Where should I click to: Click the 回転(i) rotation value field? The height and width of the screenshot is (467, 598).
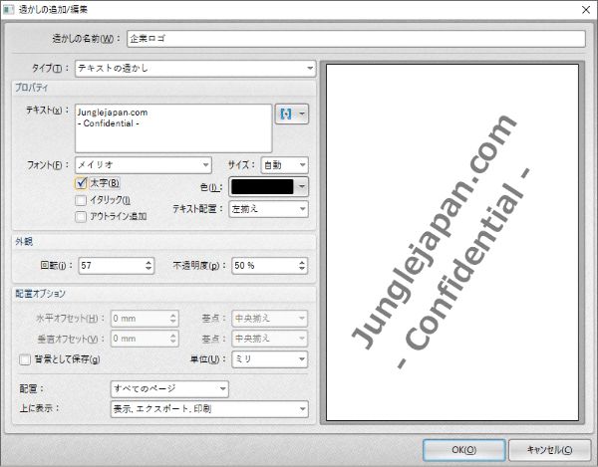coord(111,266)
